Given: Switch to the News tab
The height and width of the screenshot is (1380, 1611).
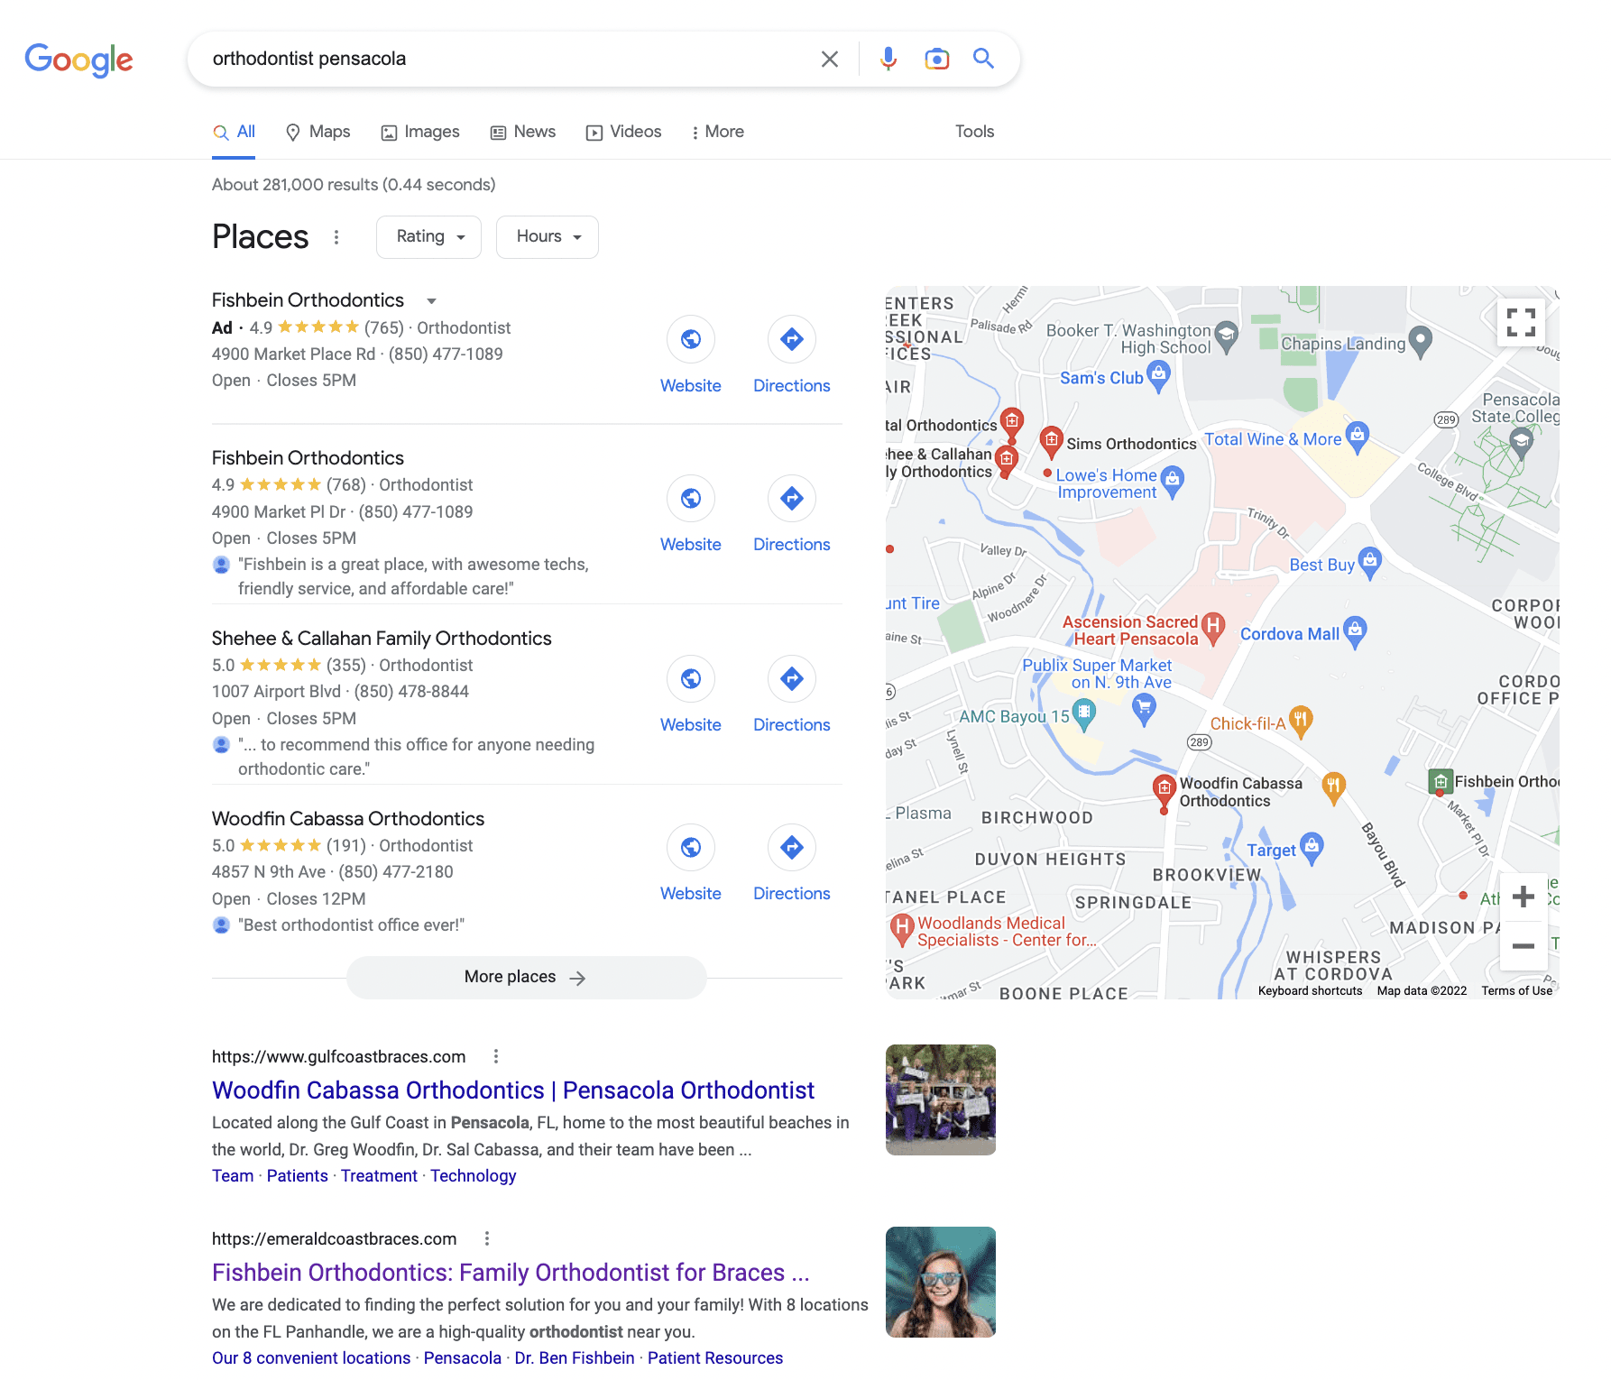Looking at the screenshot, I should 523,132.
